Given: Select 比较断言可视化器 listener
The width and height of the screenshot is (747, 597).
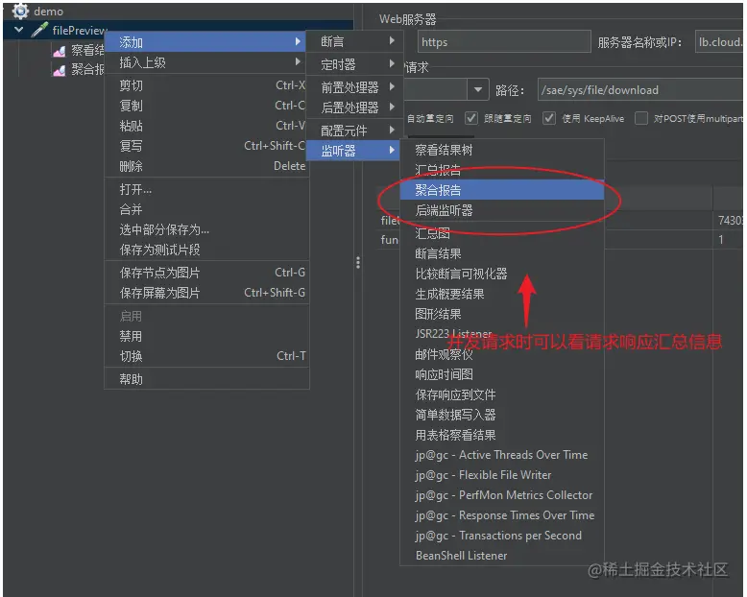Looking at the screenshot, I should (502, 274).
